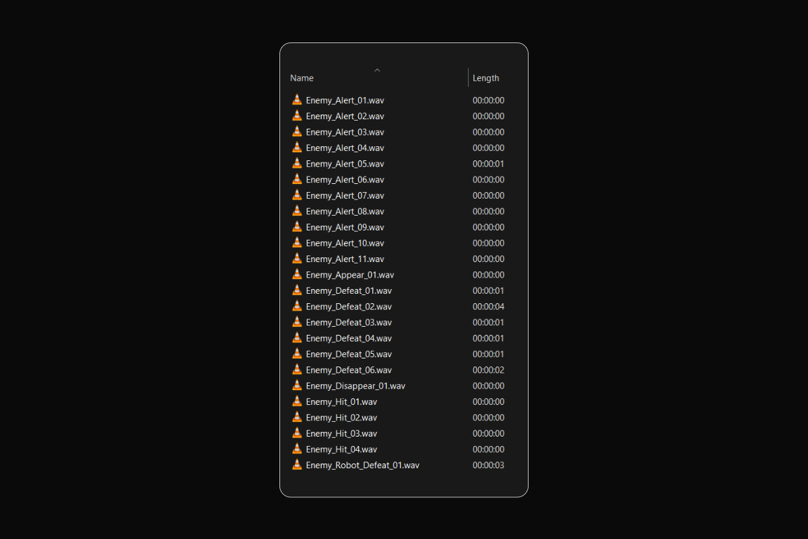Screen dimensions: 808x539
Task: Click VLC icon beside Enemy_Hit_03.wav
Action: [297, 433]
